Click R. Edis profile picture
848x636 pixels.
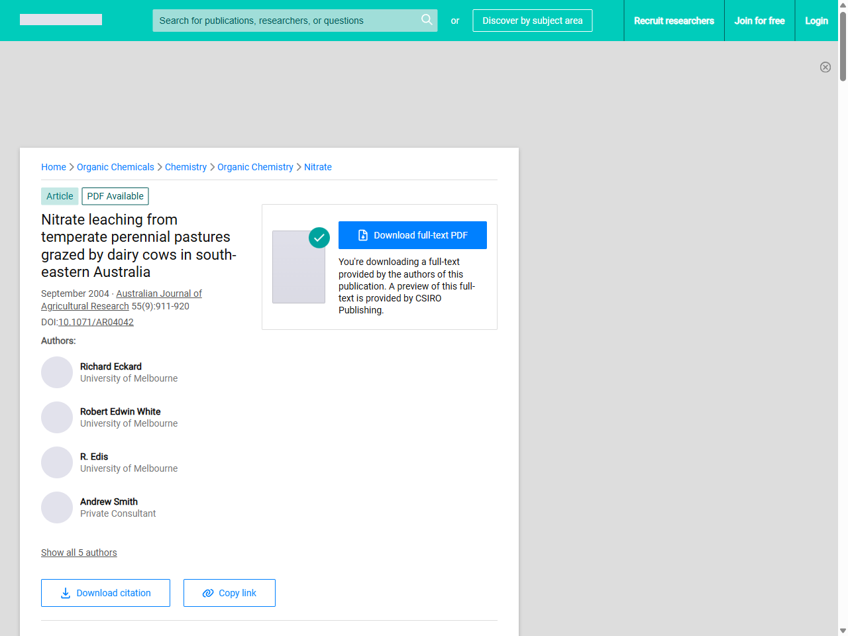[57, 462]
